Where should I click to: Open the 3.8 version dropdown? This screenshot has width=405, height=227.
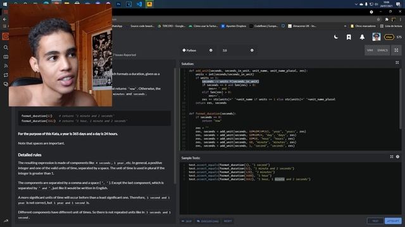[x=237, y=50]
